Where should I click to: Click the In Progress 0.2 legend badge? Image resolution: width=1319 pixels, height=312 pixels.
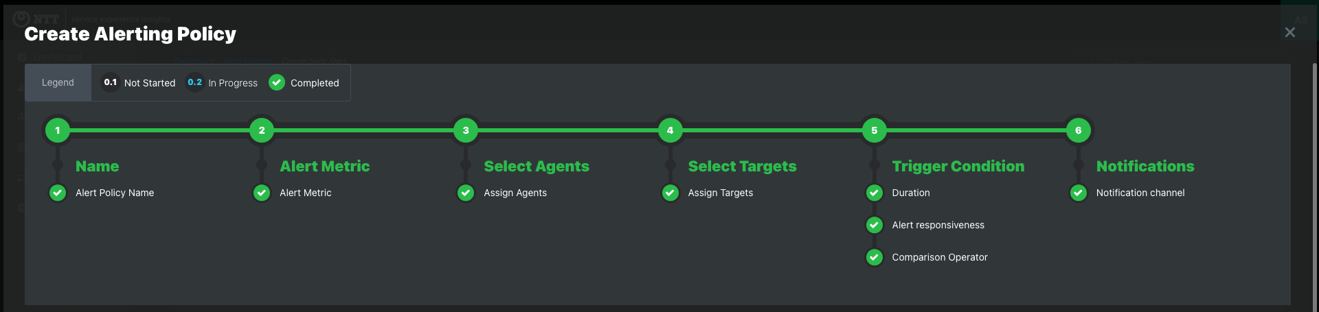[x=195, y=82]
